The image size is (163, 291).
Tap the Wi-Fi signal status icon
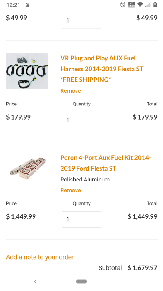tap(140, 5)
